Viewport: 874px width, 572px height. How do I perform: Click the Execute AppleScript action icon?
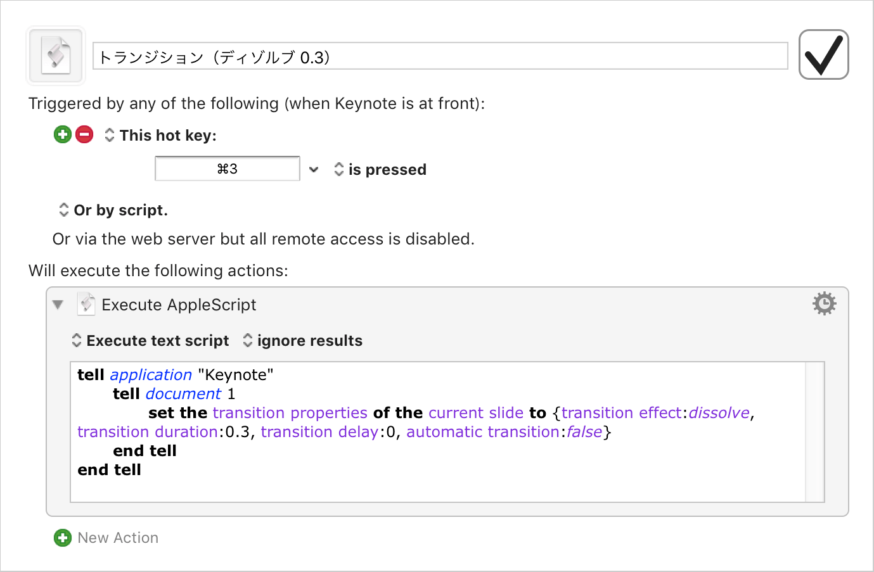86,304
